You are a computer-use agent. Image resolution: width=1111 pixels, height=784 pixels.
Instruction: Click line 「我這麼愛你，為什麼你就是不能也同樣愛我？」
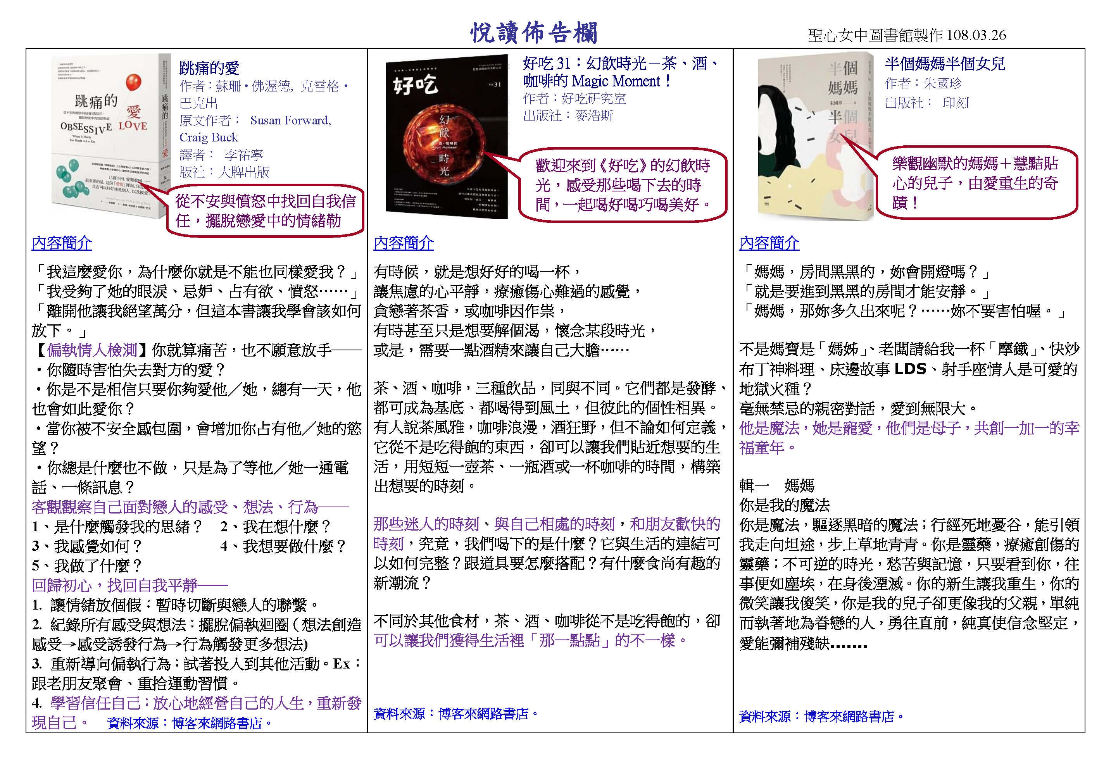[196, 272]
